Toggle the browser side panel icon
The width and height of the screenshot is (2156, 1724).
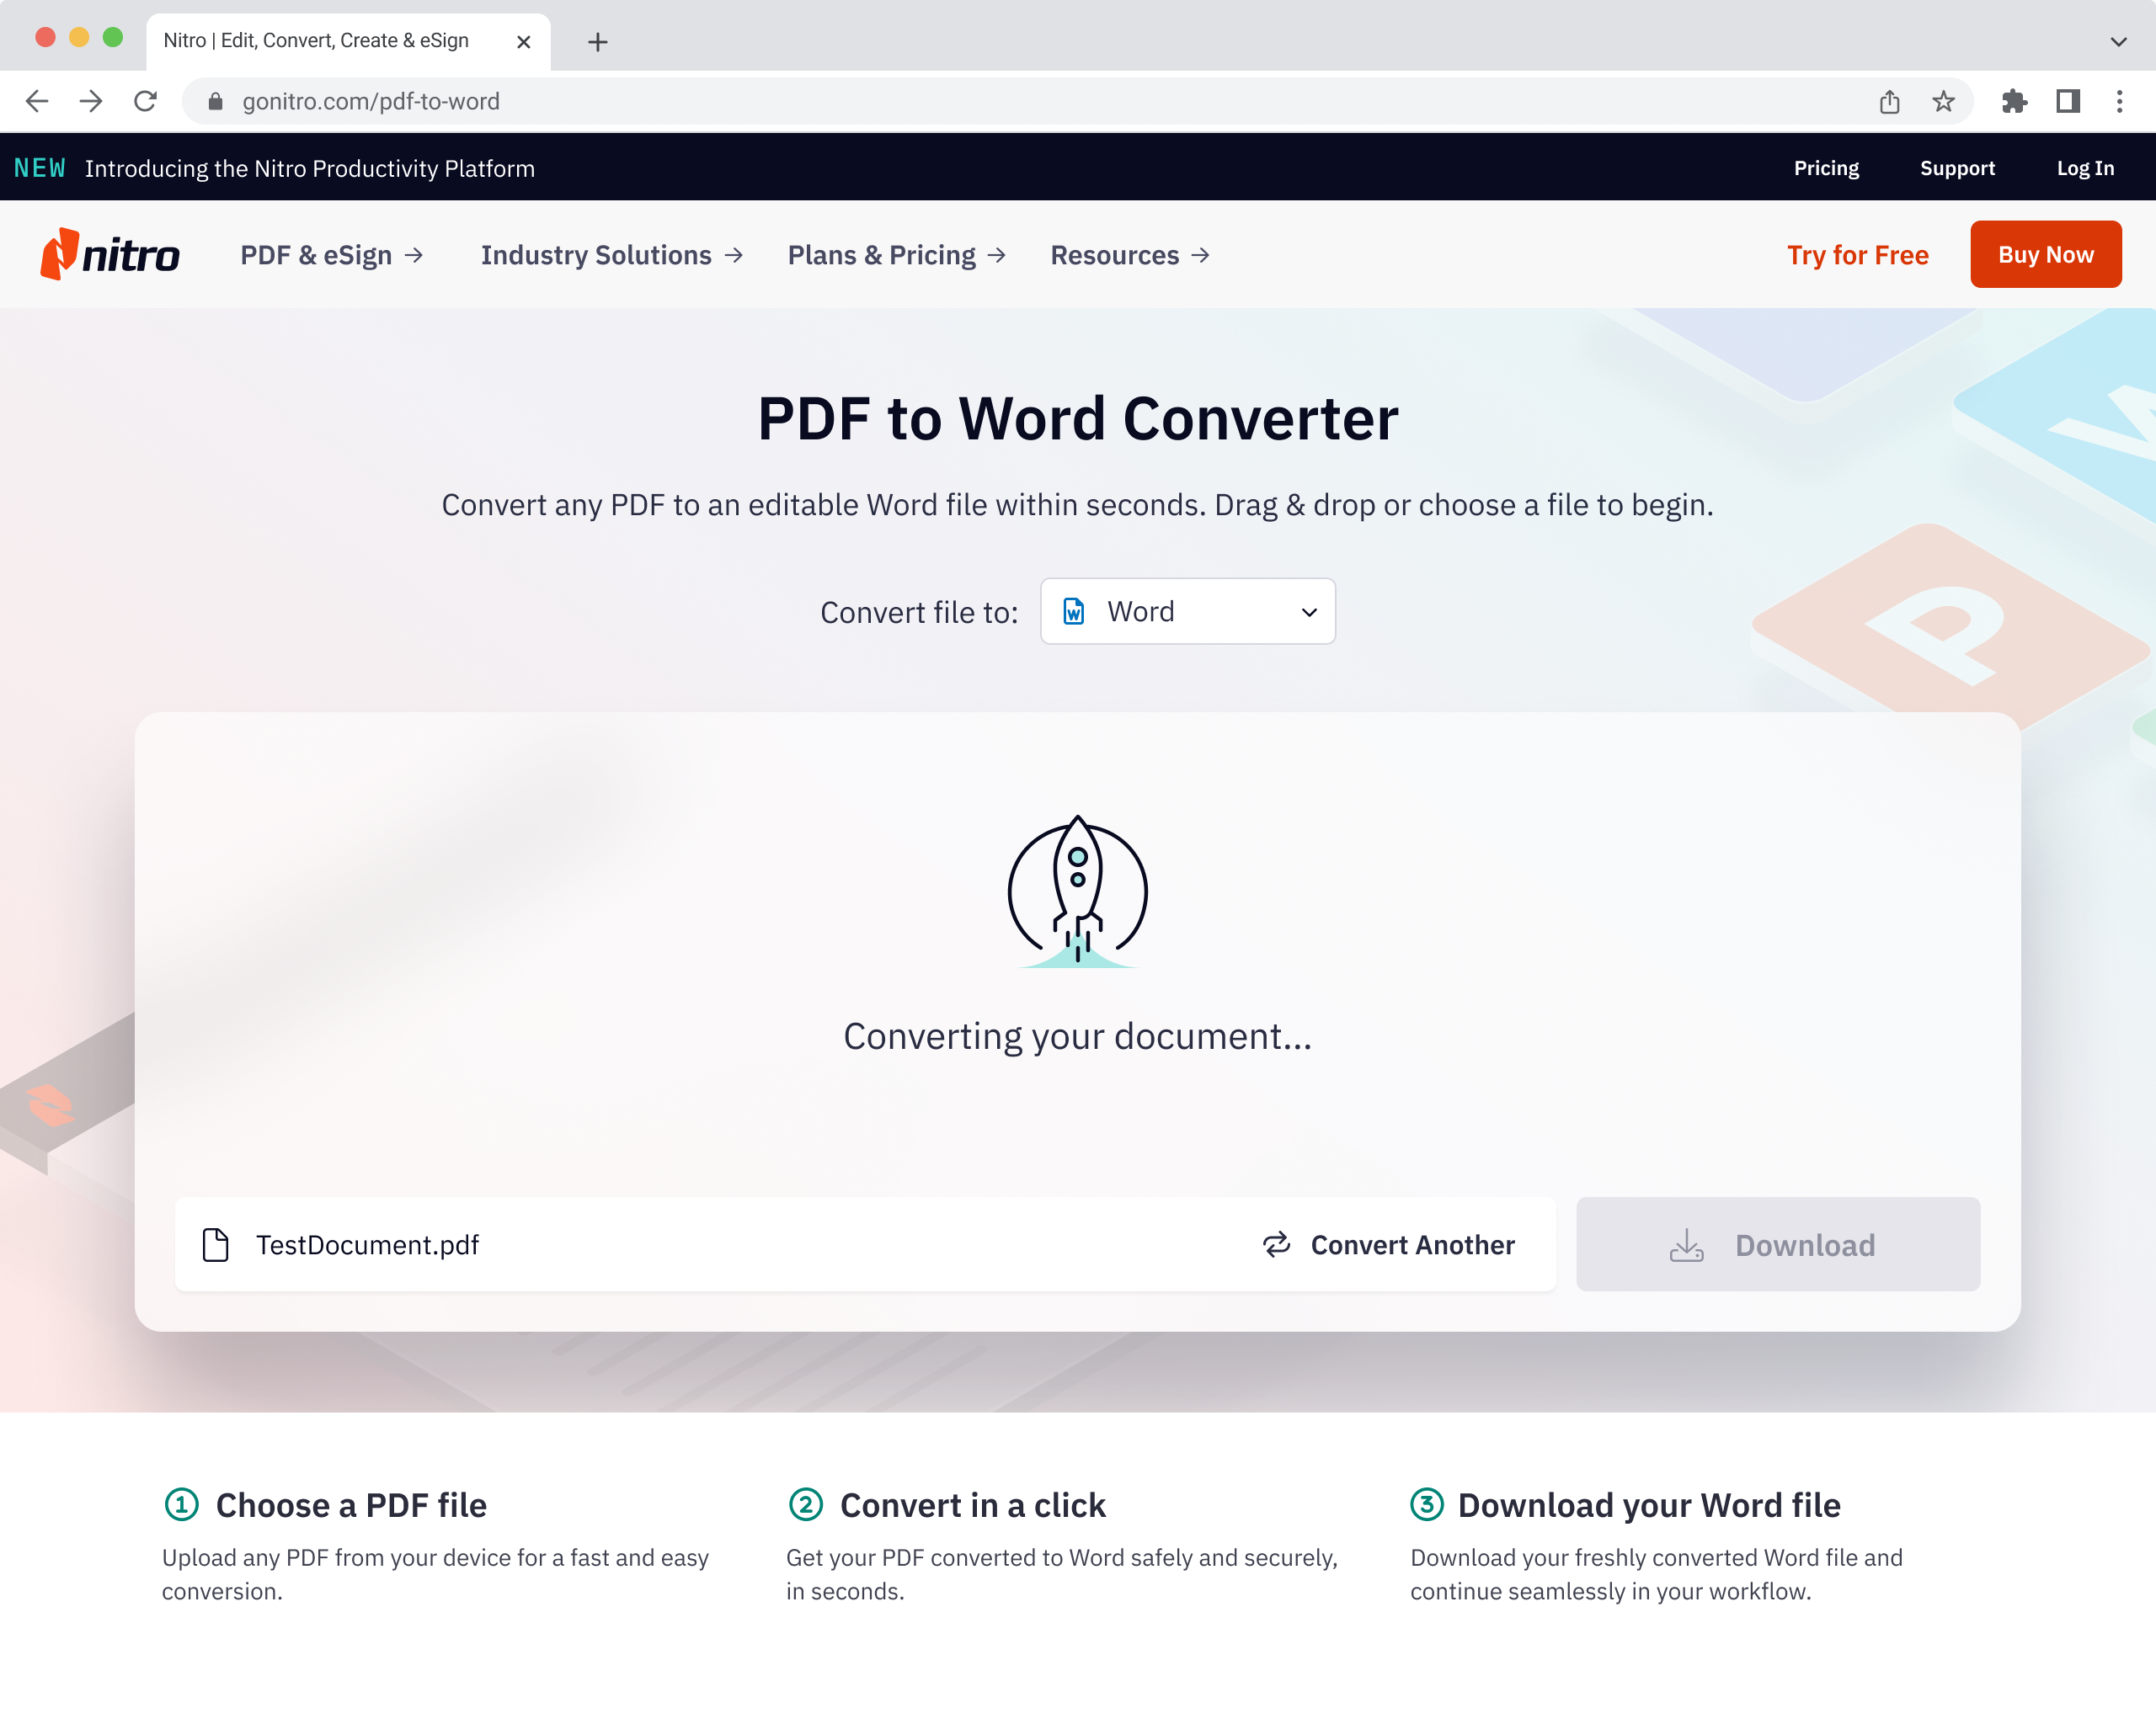pyautogui.click(x=2067, y=101)
